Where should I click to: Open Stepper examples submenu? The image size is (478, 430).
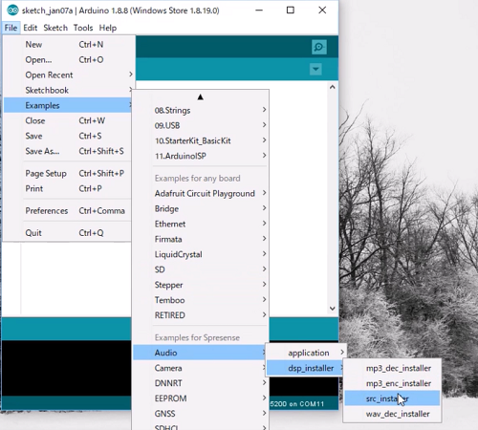(x=201, y=285)
